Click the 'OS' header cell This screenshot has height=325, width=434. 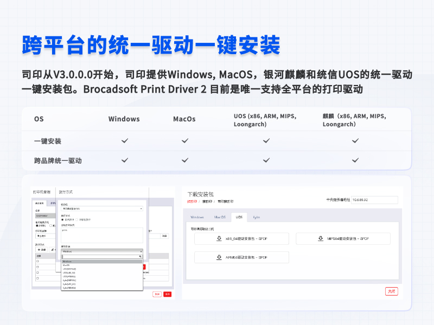point(39,119)
